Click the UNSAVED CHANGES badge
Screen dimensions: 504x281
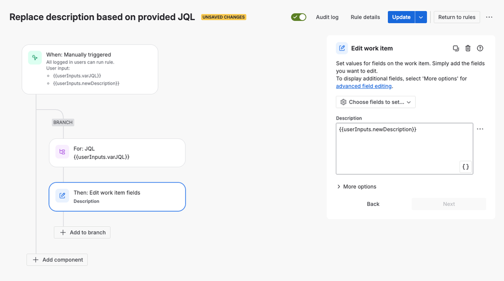224,17
